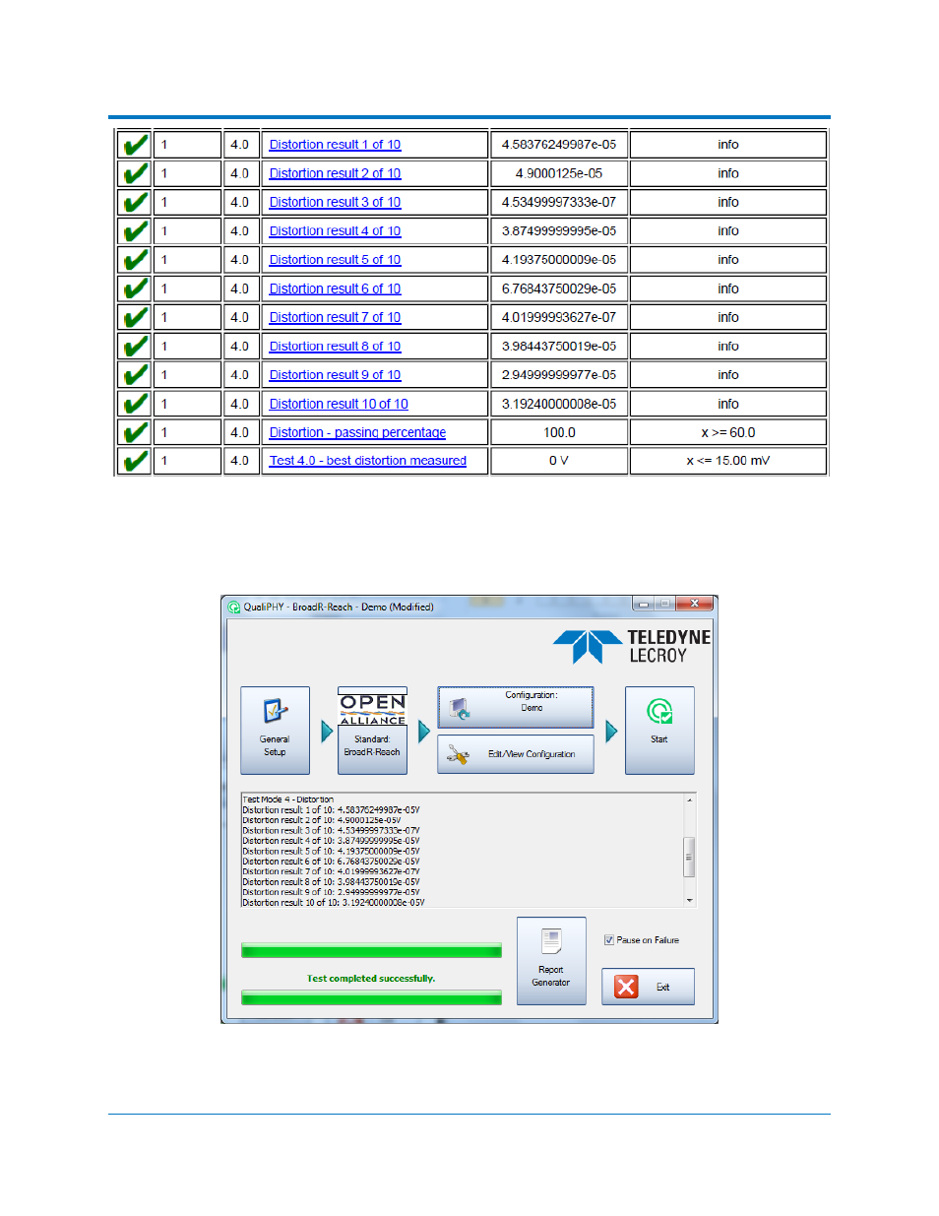Viewport: 939px width, 1216px height.
Task: Click the green checkmark for result 2 of 10
Action: point(135,173)
